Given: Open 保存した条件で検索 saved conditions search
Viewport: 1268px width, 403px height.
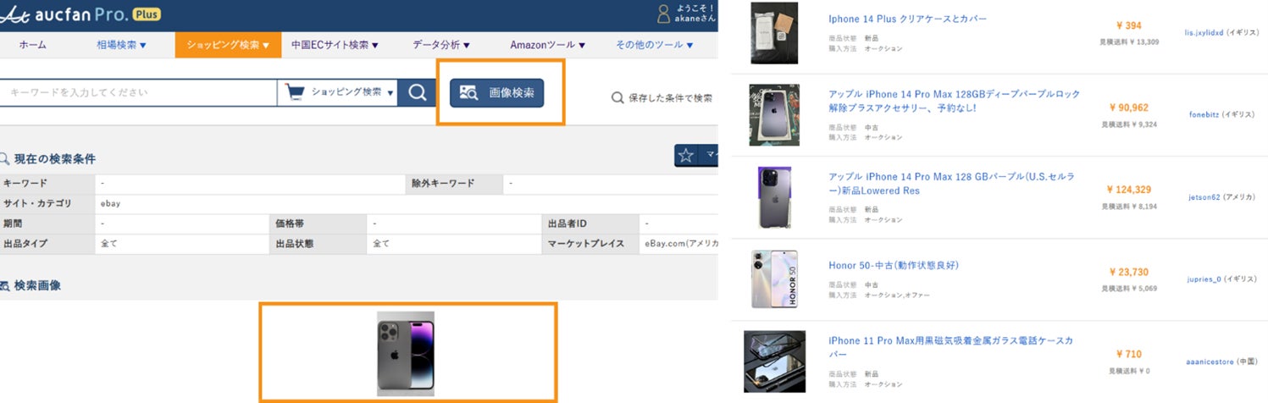Looking at the screenshot, I should point(662,97).
